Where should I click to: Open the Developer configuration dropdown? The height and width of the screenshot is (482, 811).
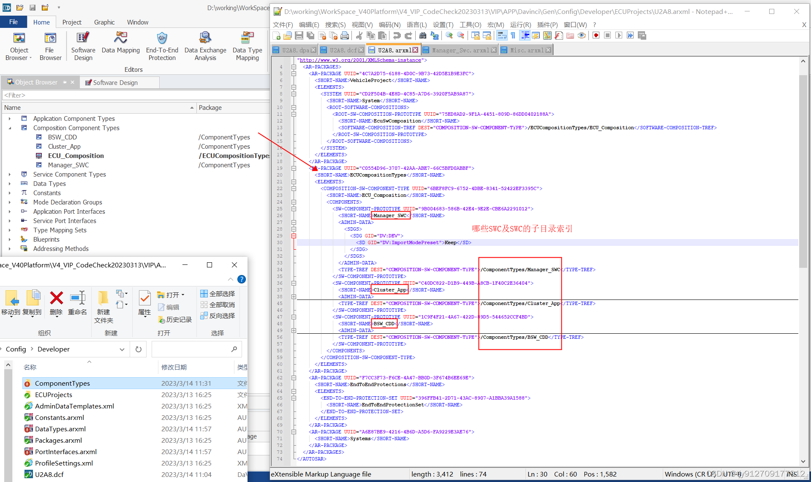[122, 349]
